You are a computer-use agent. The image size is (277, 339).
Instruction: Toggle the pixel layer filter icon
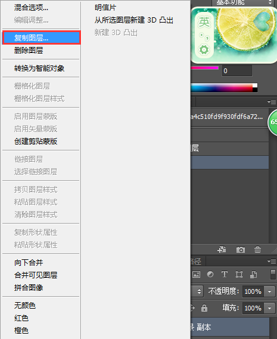(x=196, y=274)
